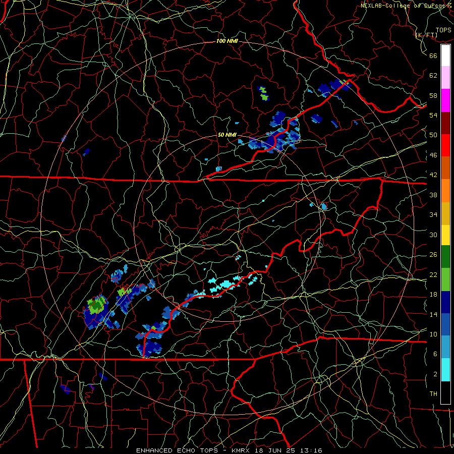Click the '58' legend value

click(x=433, y=95)
